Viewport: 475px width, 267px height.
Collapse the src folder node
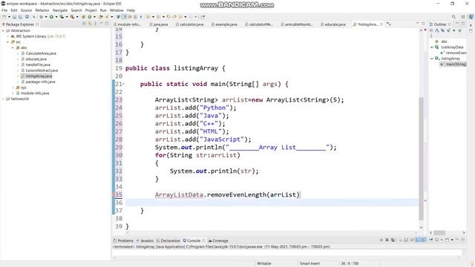click(x=8, y=42)
